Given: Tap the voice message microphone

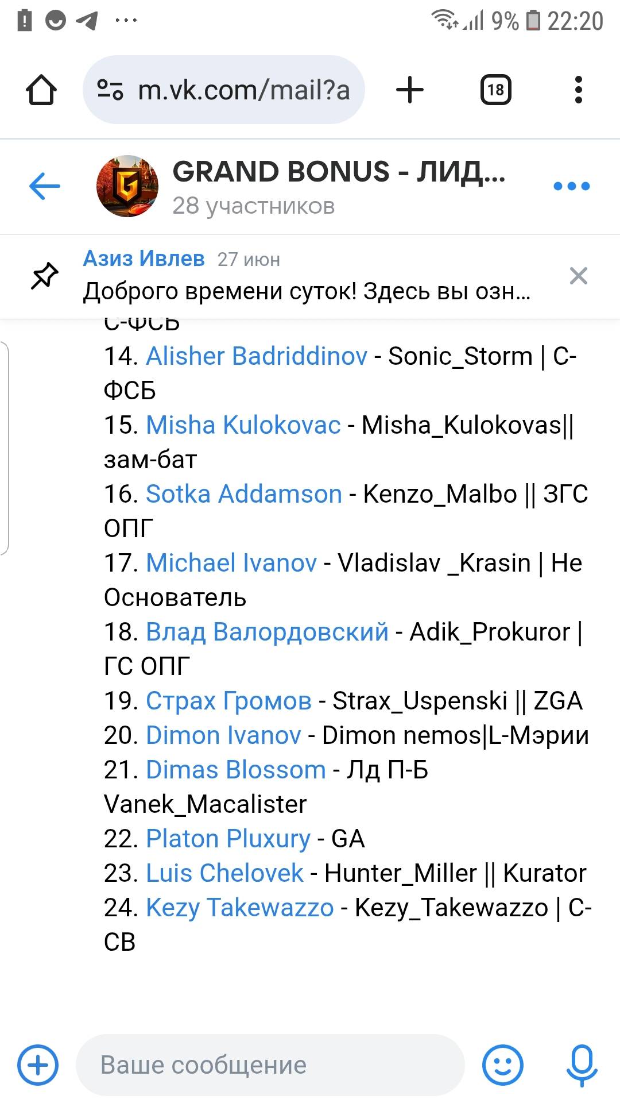Looking at the screenshot, I should (x=582, y=1066).
